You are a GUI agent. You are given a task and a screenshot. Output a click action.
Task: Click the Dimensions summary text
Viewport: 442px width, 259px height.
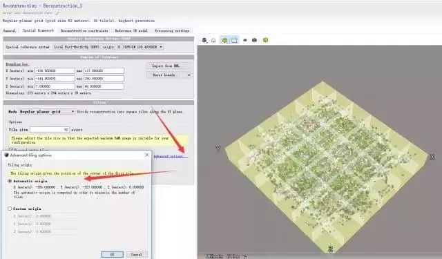click(48, 93)
